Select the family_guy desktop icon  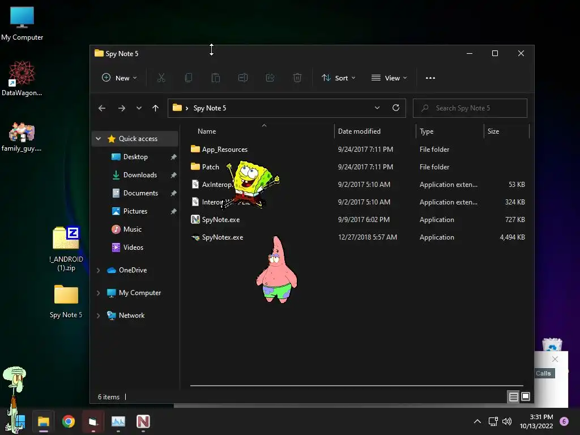coord(22,137)
